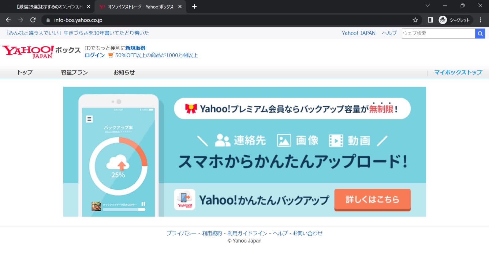Click the address bar URL

78,20
